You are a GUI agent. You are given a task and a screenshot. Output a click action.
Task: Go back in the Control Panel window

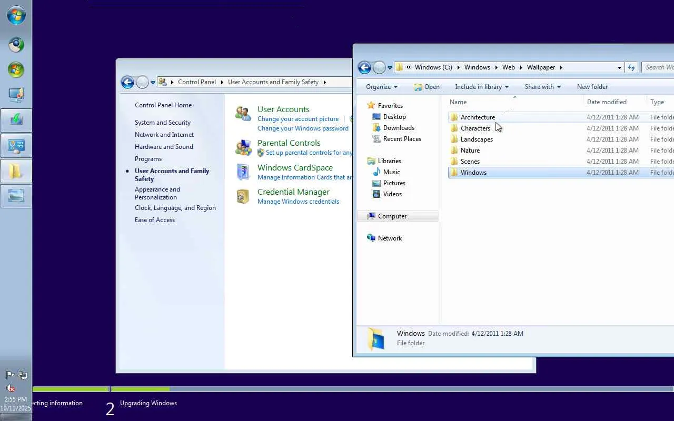click(127, 82)
